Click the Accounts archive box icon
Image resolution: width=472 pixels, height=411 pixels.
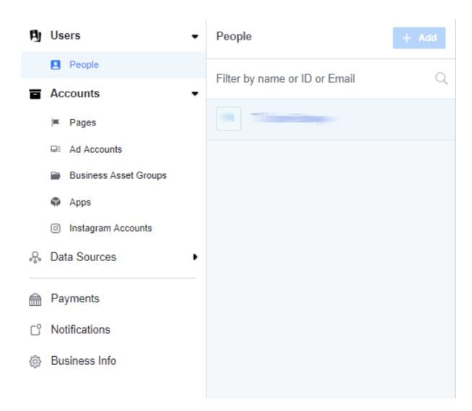click(35, 94)
